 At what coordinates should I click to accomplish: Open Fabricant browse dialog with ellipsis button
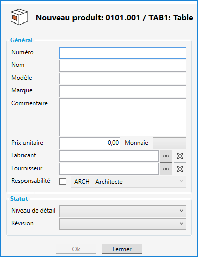[166, 156]
